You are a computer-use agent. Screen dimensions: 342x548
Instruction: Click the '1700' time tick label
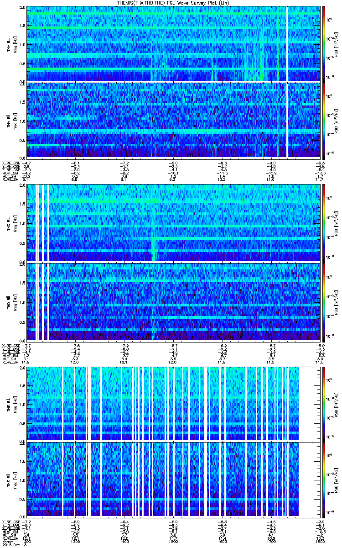(x=271, y=542)
